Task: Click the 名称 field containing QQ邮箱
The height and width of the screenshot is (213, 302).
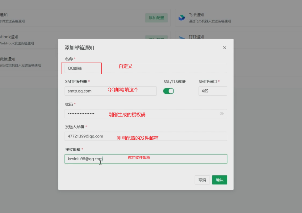Action: point(81,68)
